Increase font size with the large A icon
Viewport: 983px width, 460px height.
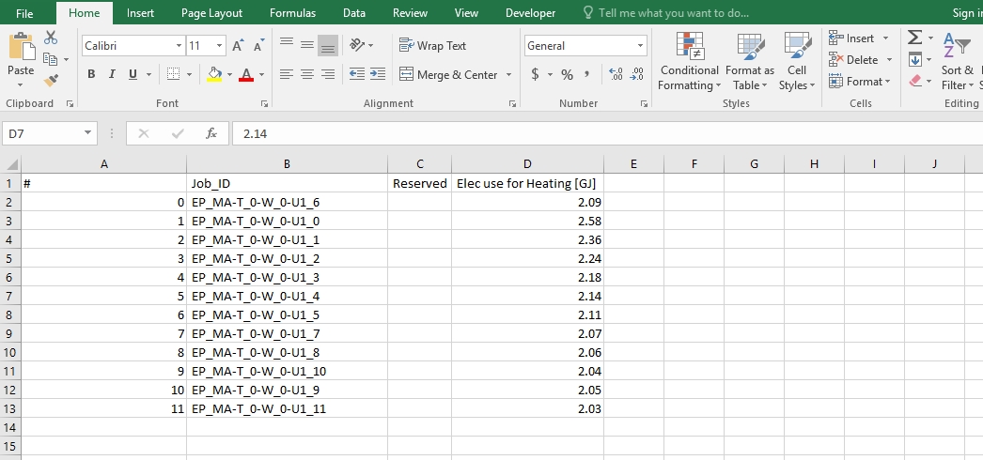238,46
